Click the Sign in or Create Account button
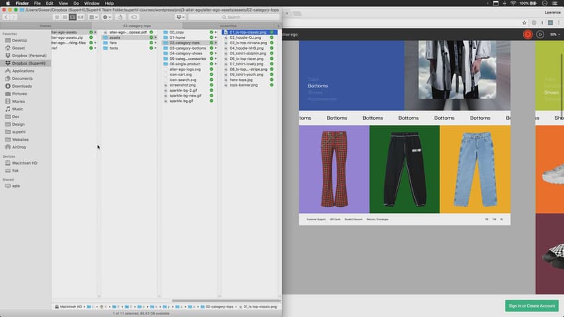564x317 pixels. point(532,306)
